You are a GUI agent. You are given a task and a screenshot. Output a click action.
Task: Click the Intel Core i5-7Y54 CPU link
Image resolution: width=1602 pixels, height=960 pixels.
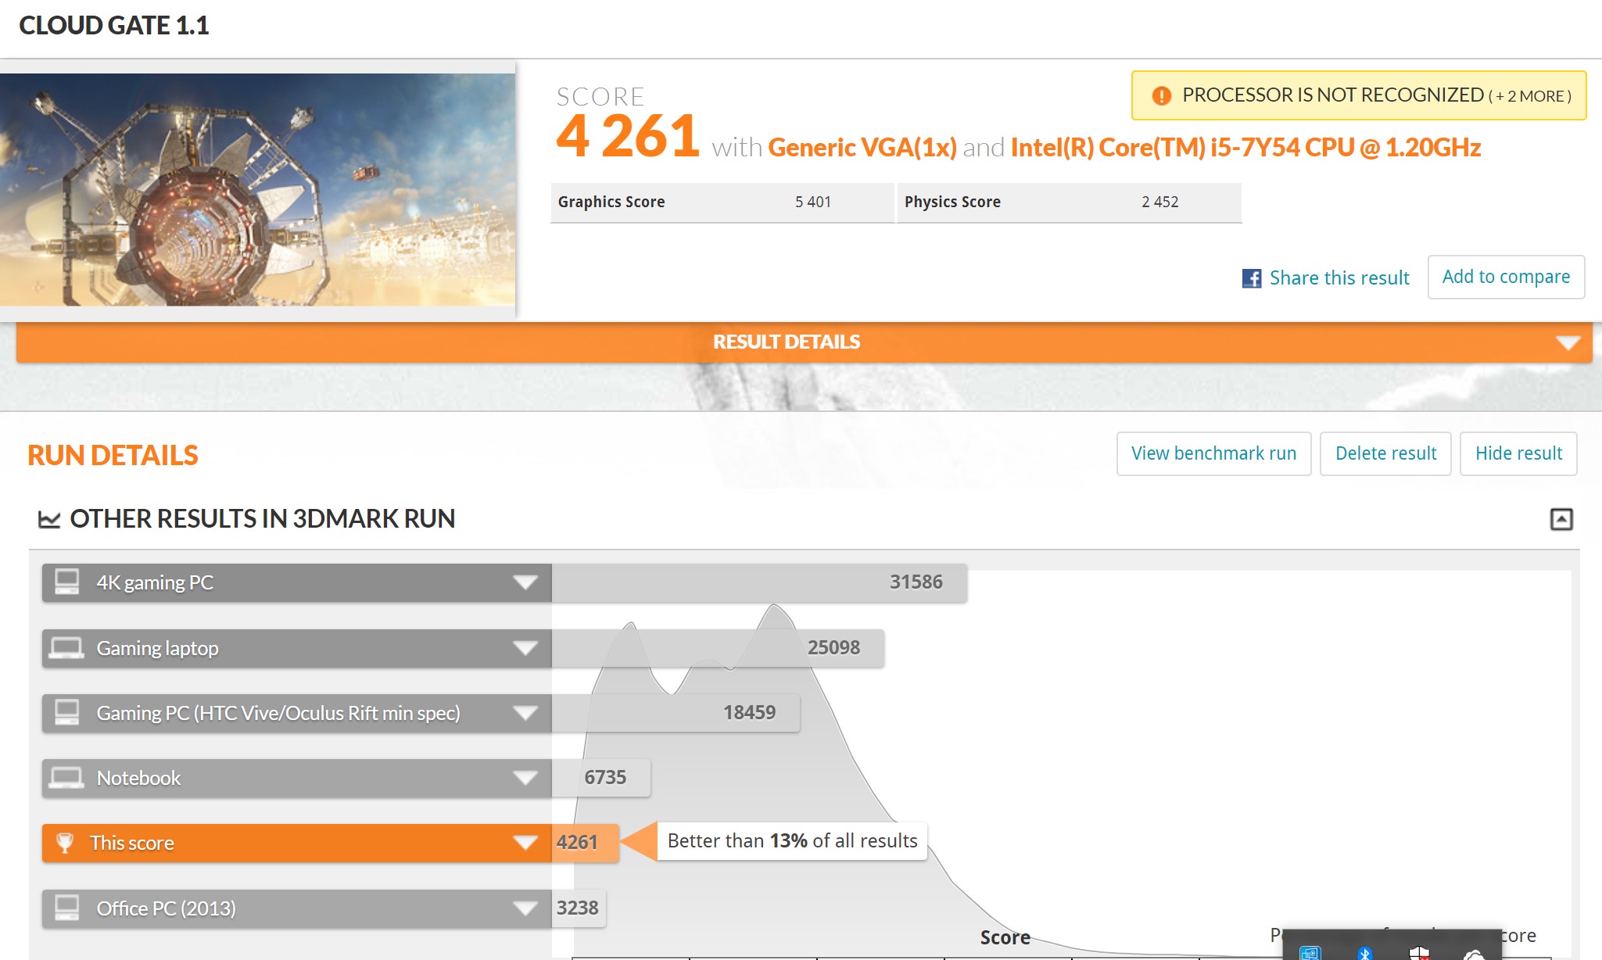point(1245,148)
